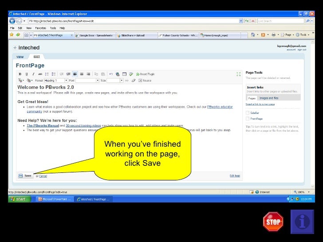Switch to Images and files tab

coord(269,98)
